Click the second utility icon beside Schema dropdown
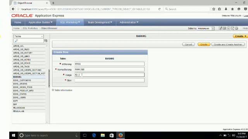The width and height of the screenshot is (248, 139). pos(224,28)
